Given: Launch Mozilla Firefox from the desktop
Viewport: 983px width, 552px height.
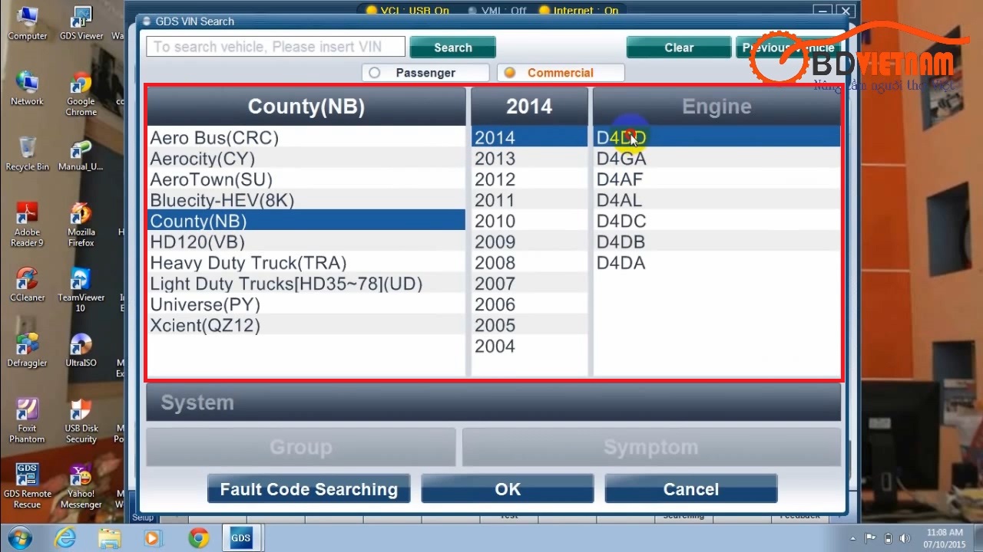Looking at the screenshot, I should pyautogui.click(x=81, y=224).
